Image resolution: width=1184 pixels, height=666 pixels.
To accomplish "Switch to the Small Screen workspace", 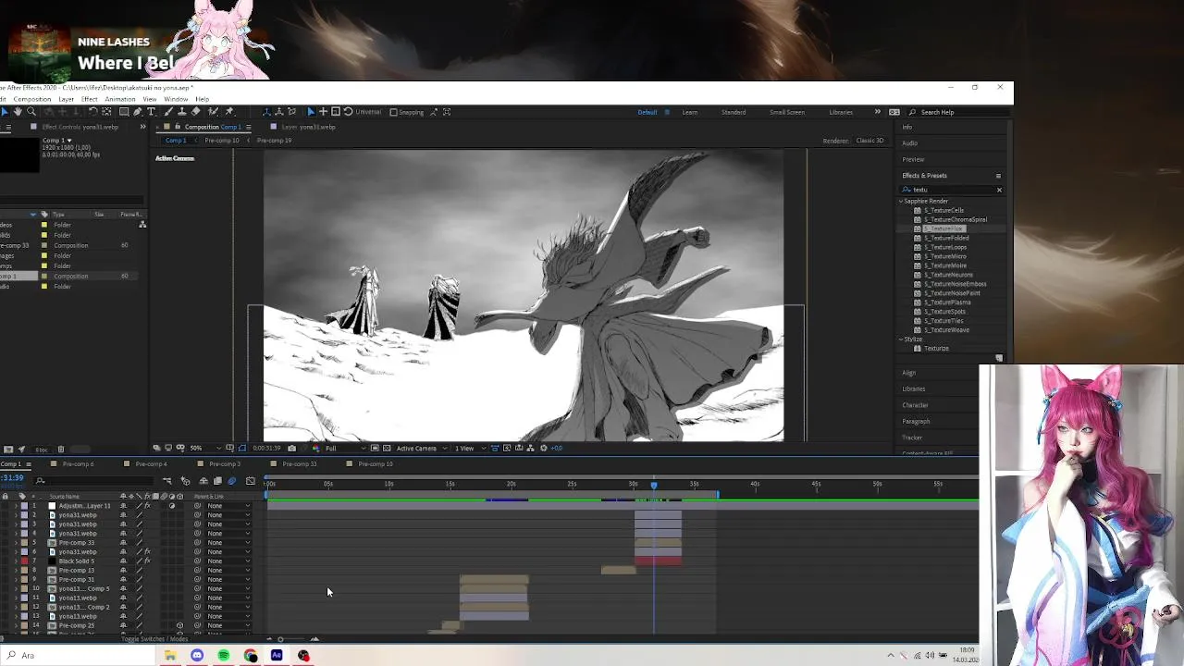I will [x=787, y=112].
